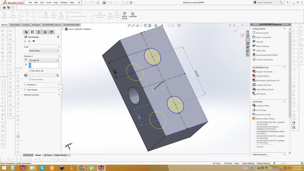Screen dimensions: 304x171
Task: Open the ConfigurationManager tab icon
Action: [x=39, y=32]
